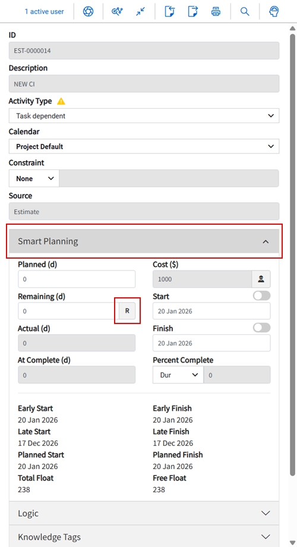This screenshot has width=297, height=547.
Task: Click the export document icon
Action: [193, 11]
